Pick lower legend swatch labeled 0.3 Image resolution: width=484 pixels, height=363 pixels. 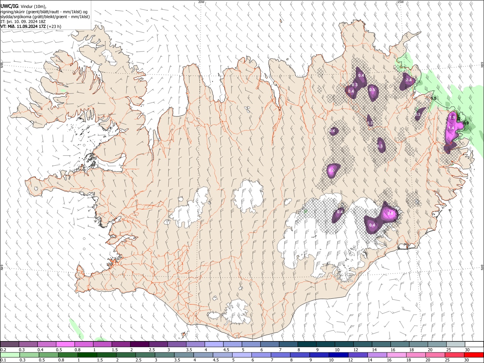[x=29, y=355]
